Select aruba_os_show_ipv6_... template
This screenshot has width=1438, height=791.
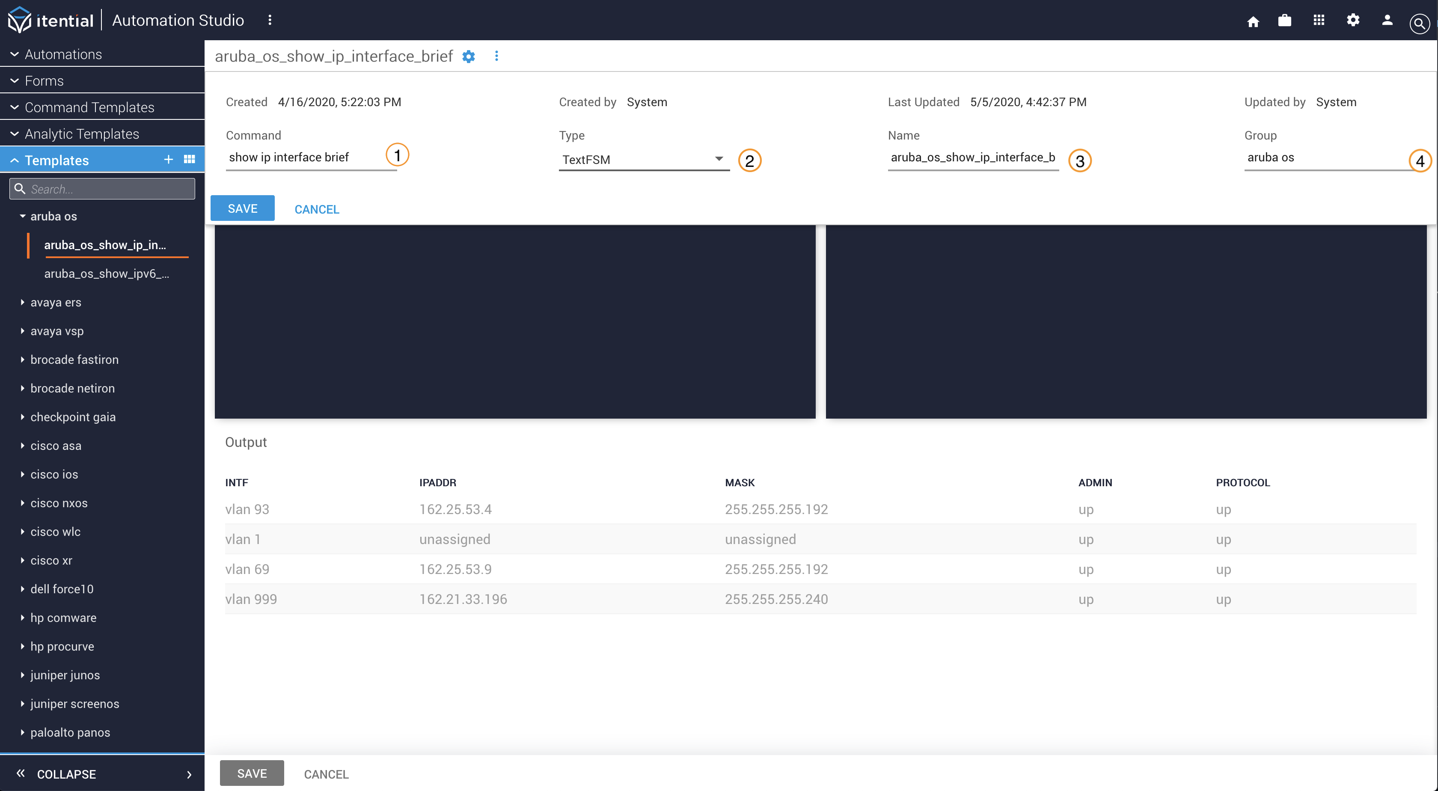[x=107, y=274]
